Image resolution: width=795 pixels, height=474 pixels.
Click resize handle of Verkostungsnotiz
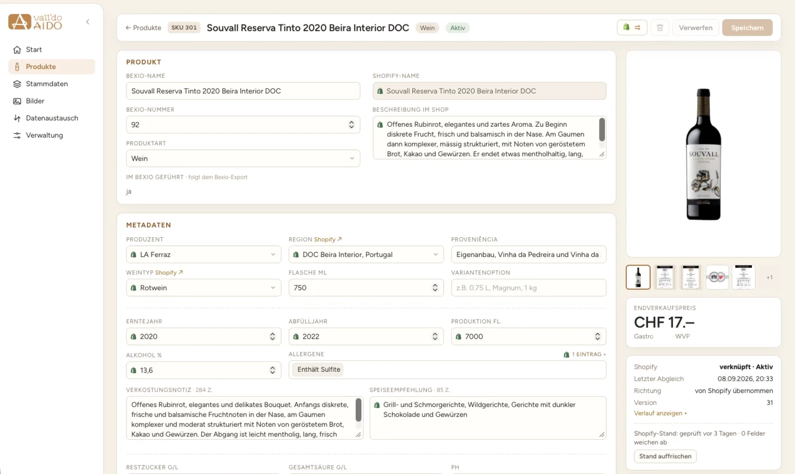(x=358, y=434)
